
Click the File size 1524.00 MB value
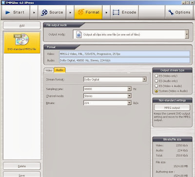click(181, 166)
